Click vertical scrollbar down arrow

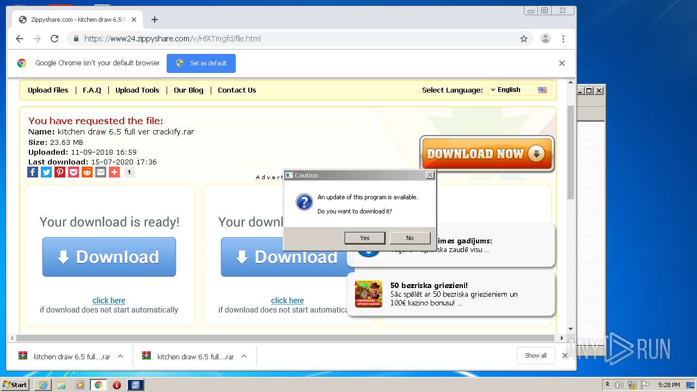click(x=571, y=329)
